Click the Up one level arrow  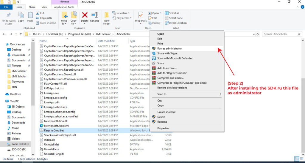(x=21, y=34)
